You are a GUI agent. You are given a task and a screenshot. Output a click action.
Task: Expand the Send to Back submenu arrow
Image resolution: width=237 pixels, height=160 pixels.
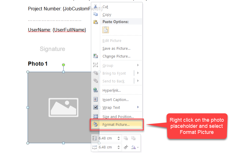coord(138,81)
